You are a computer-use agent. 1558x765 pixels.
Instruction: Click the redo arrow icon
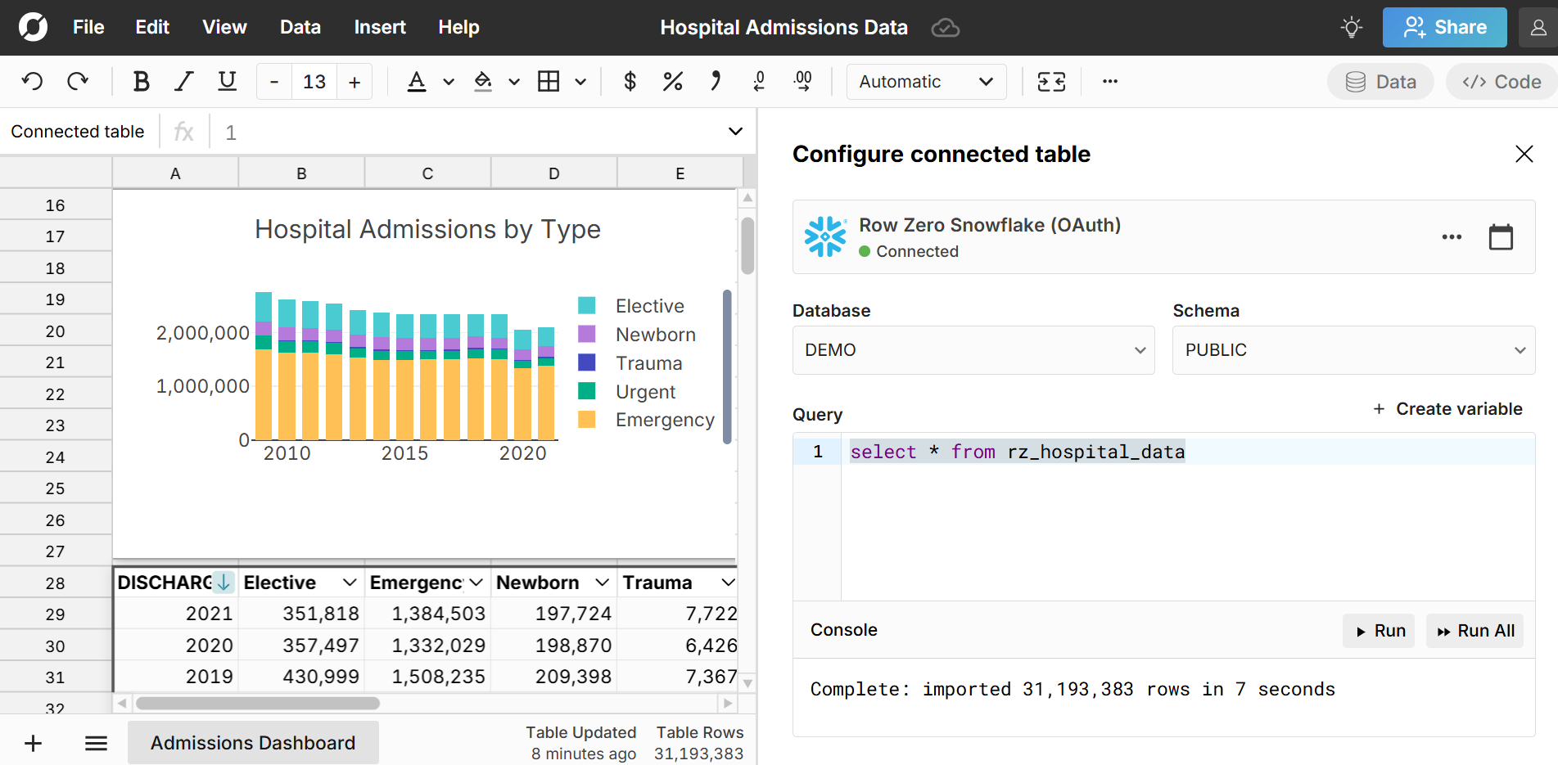pyautogui.click(x=78, y=81)
